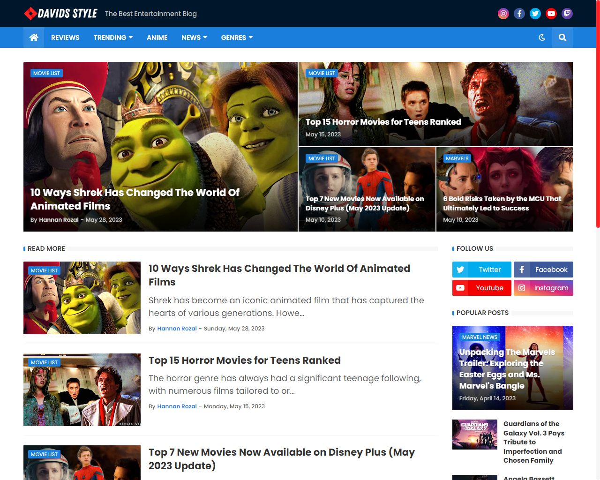Click the 'READ MORE' heading
Image resolution: width=600 pixels, height=480 pixels.
tap(46, 248)
